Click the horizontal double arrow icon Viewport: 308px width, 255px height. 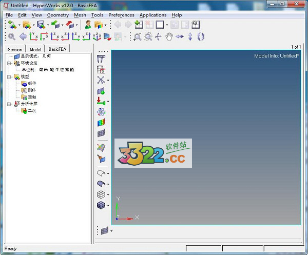(180, 36)
